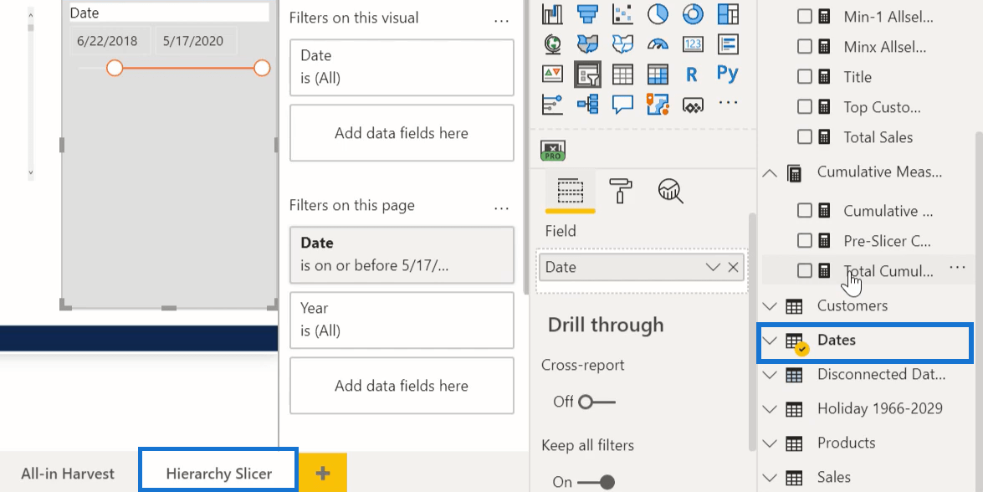Select the Multi-row card visual
The width and height of the screenshot is (983, 492).
point(728,44)
